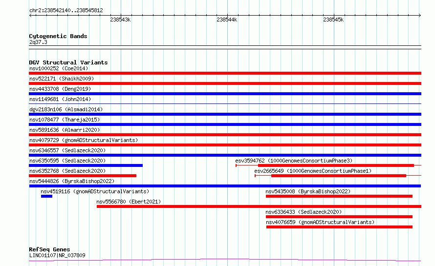Click the RefSeq Genes track heading
Image resolution: width=435 pixels, height=266 pixels.
point(49,250)
